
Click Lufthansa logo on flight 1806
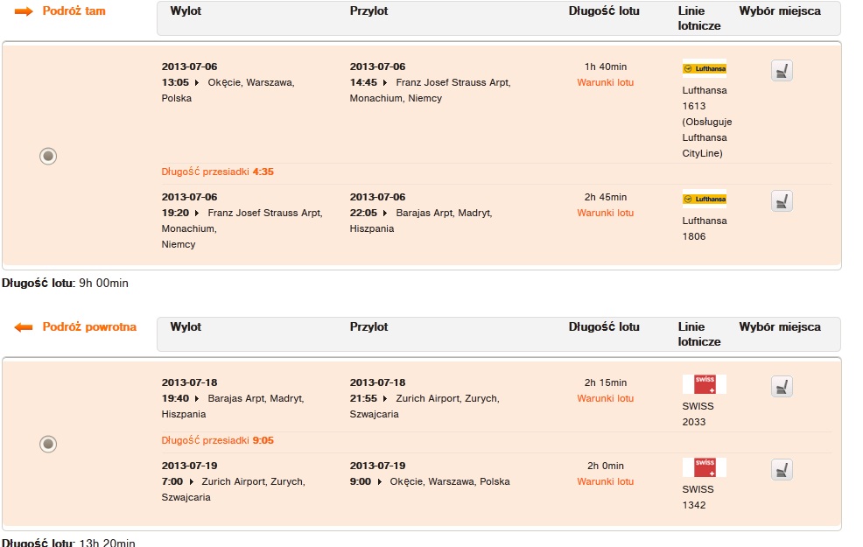tap(704, 200)
